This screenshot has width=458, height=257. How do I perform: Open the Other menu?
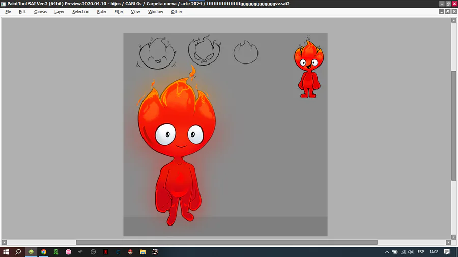[x=177, y=12]
